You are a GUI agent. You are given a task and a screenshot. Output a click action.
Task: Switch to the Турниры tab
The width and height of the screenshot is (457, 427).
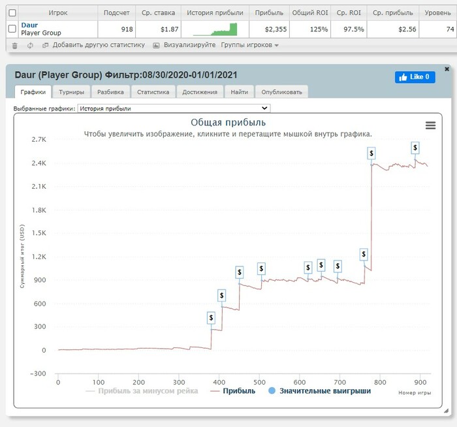pyautogui.click(x=71, y=92)
